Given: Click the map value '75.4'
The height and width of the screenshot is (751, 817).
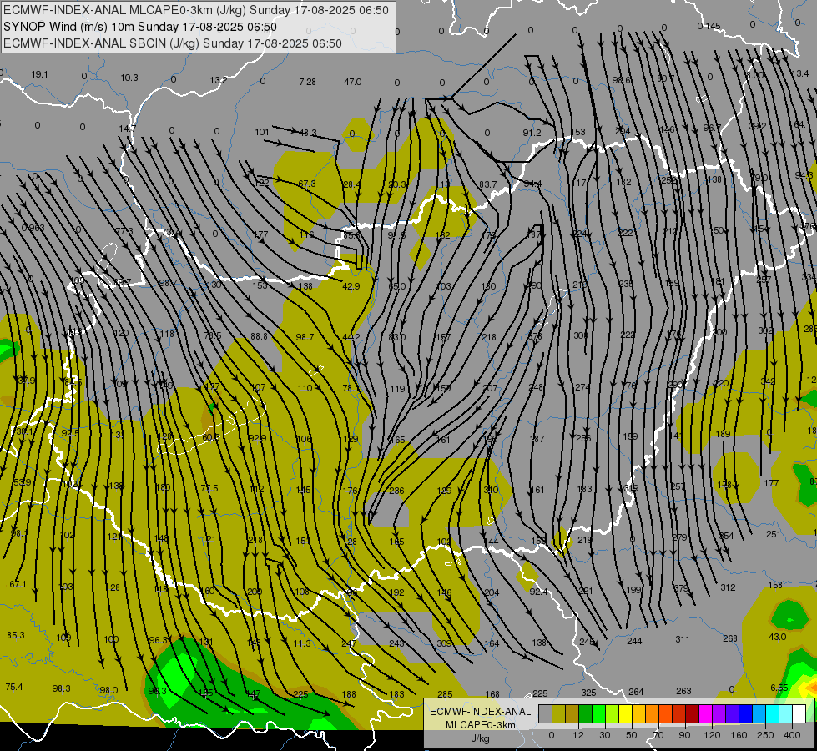Looking at the screenshot, I should (14, 687).
